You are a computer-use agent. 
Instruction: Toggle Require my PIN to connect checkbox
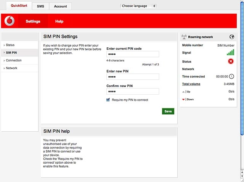tap(108, 100)
